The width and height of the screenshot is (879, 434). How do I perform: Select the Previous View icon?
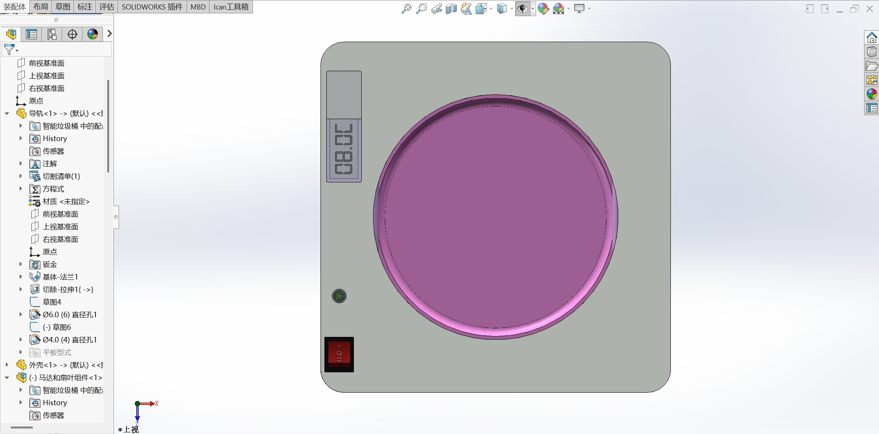click(x=436, y=9)
